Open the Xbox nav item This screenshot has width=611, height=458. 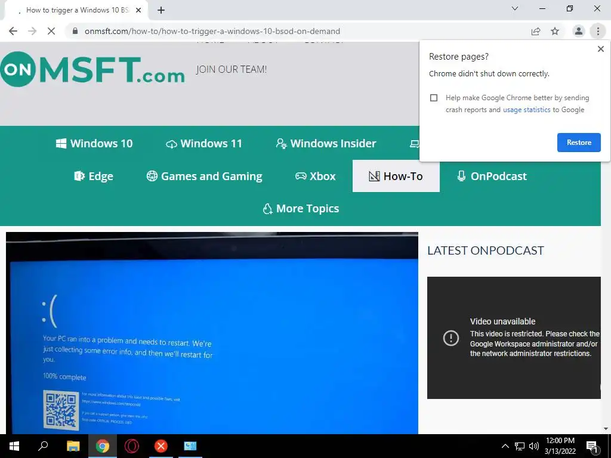(x=315, y=176)
